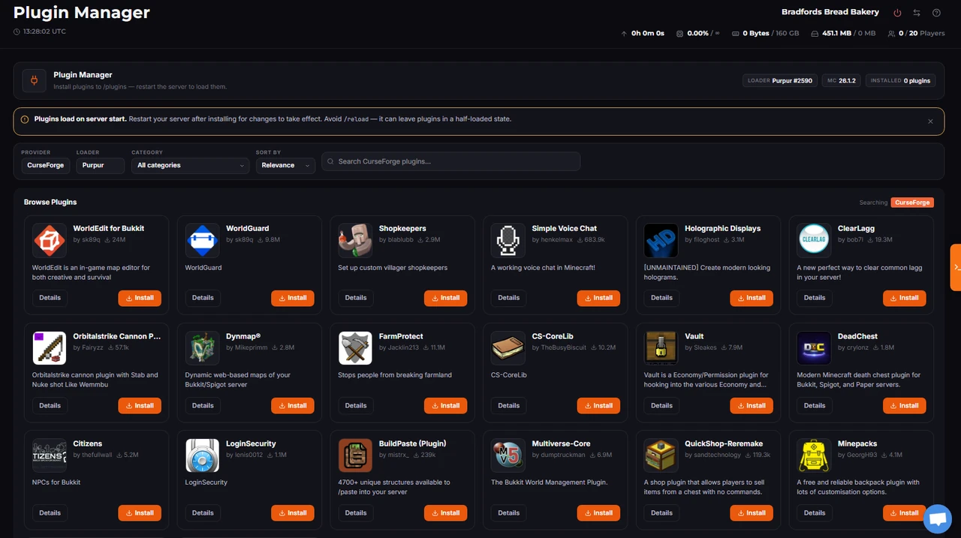View Details for BuildPaste (Plugin)
Screen dimensions: 961x538
click(x=356, y=513)
